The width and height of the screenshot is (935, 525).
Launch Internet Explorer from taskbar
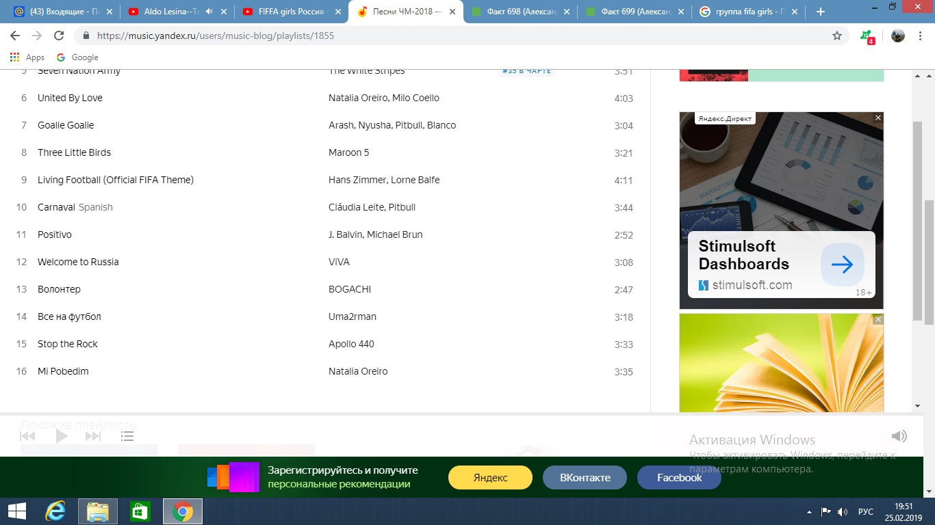[55, 511]
